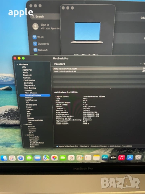Image resolution: width=145 pixels, height=194 pixels.
Task: Collapse the Network section in System Information sidebar
Action: click(x=24, y=125)
